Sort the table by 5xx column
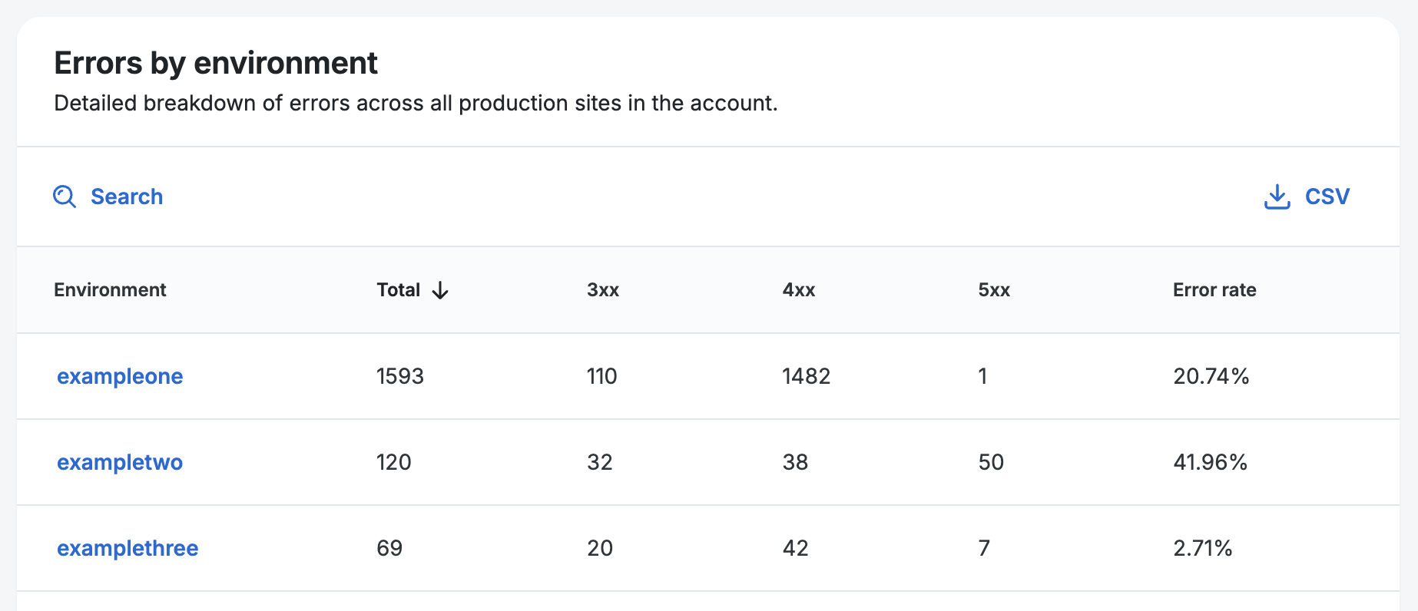Image resolution: width=1418 pixels, height=611 pixels. pos(993,290)
